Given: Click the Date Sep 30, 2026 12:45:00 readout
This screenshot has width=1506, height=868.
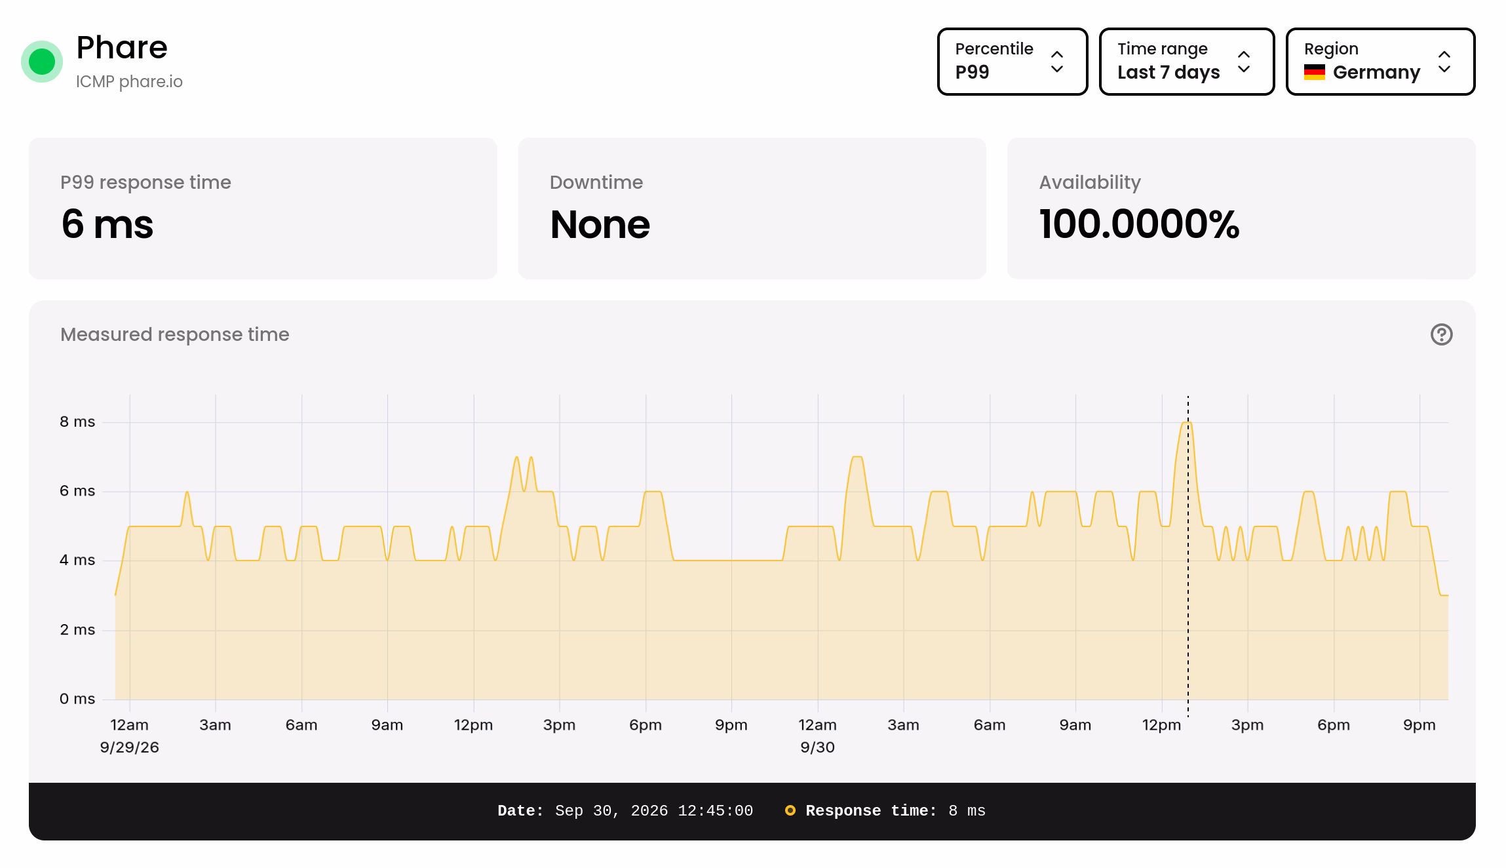Looking at the screenshot, I should pyautogui.click(x=625, y=811).
